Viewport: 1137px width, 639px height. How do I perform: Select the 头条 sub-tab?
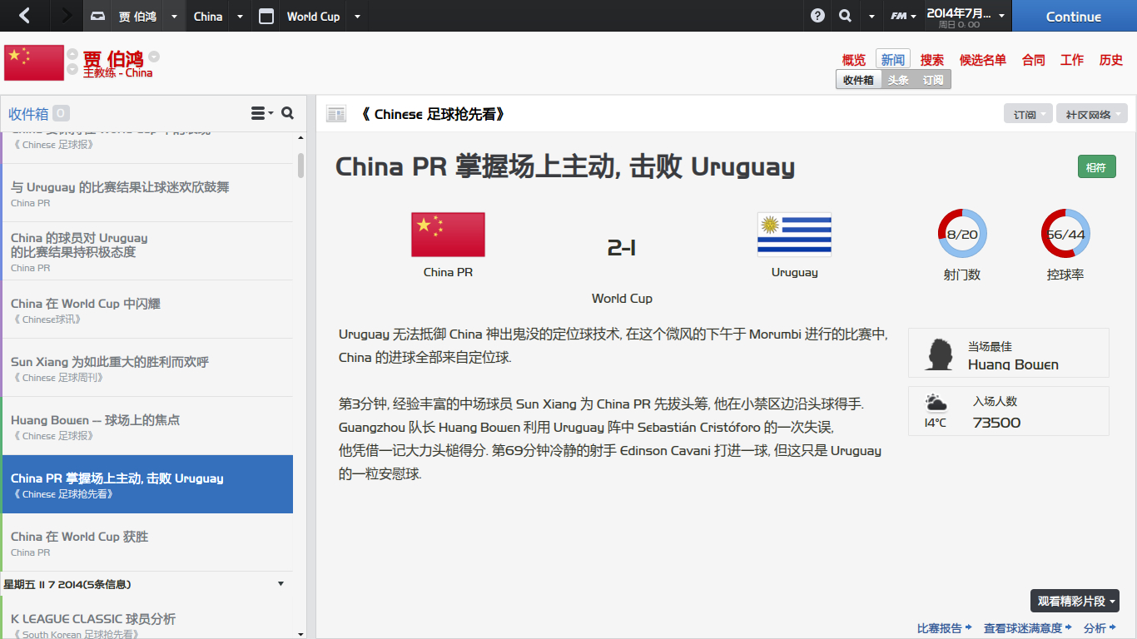pyautogui.click(x=898, y=80)
